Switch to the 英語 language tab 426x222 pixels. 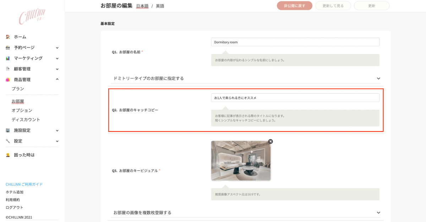pyautogui.click(x=160, y=6)
